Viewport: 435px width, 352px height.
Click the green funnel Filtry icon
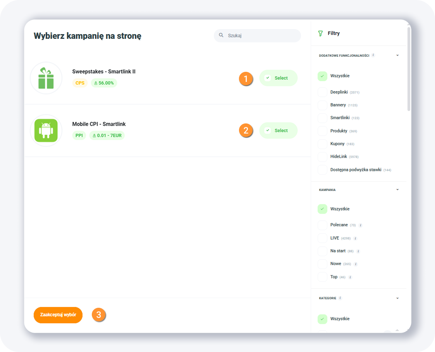320,33
